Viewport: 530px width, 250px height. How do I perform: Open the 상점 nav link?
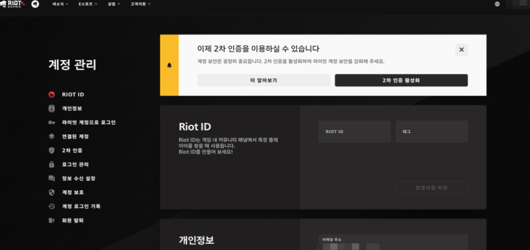pos(114,4)
